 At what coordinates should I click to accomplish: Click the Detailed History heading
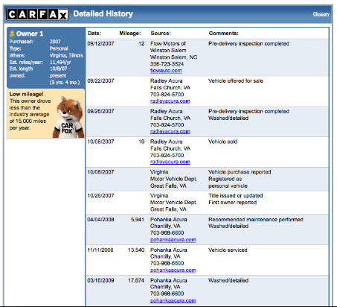(103, 14)
